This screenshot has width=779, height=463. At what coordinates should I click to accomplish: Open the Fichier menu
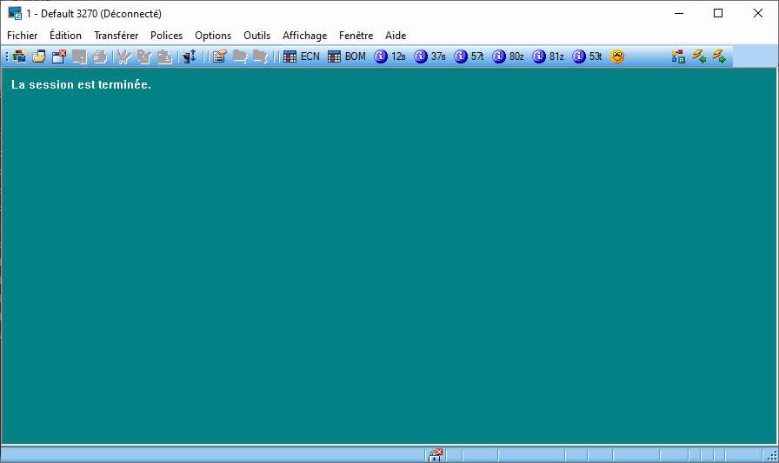[x=23, y=36]
